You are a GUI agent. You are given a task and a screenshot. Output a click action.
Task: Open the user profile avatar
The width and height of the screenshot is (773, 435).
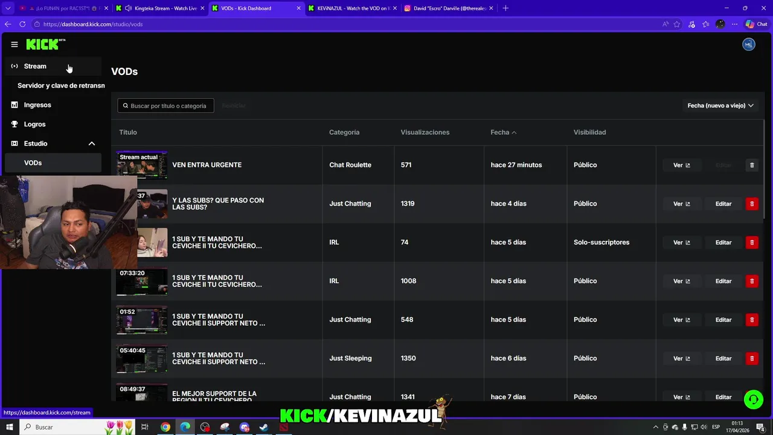coord(749,44)
